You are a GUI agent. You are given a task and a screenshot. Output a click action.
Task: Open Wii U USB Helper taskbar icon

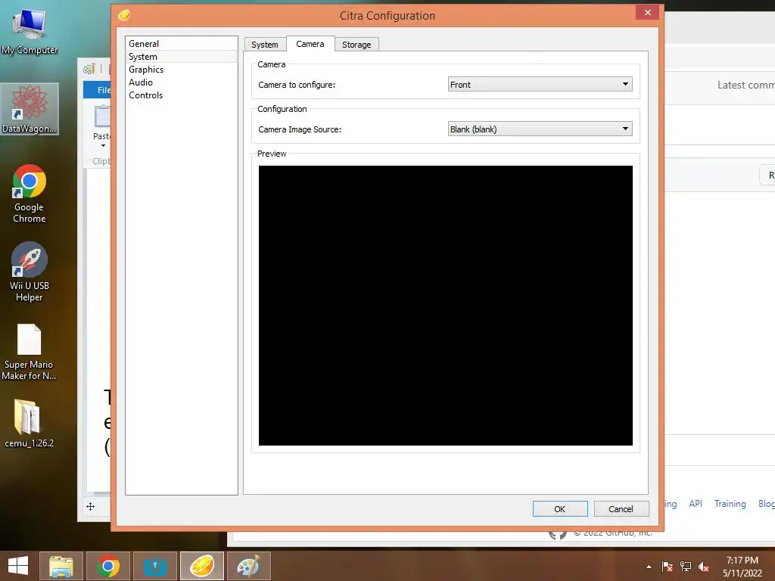point(155,566)
